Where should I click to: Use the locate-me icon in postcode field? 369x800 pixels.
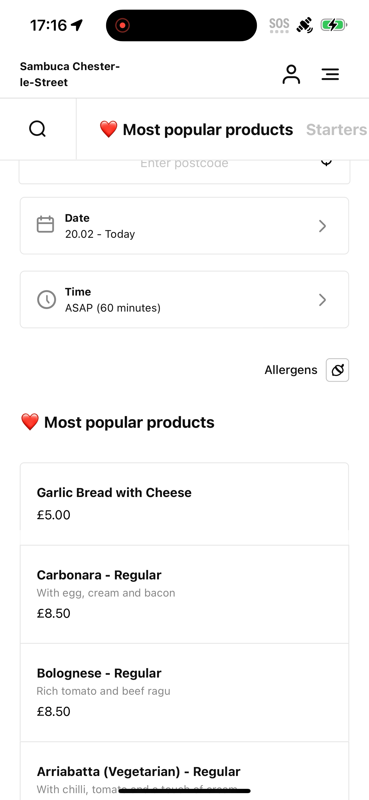[x=326, y=162]
